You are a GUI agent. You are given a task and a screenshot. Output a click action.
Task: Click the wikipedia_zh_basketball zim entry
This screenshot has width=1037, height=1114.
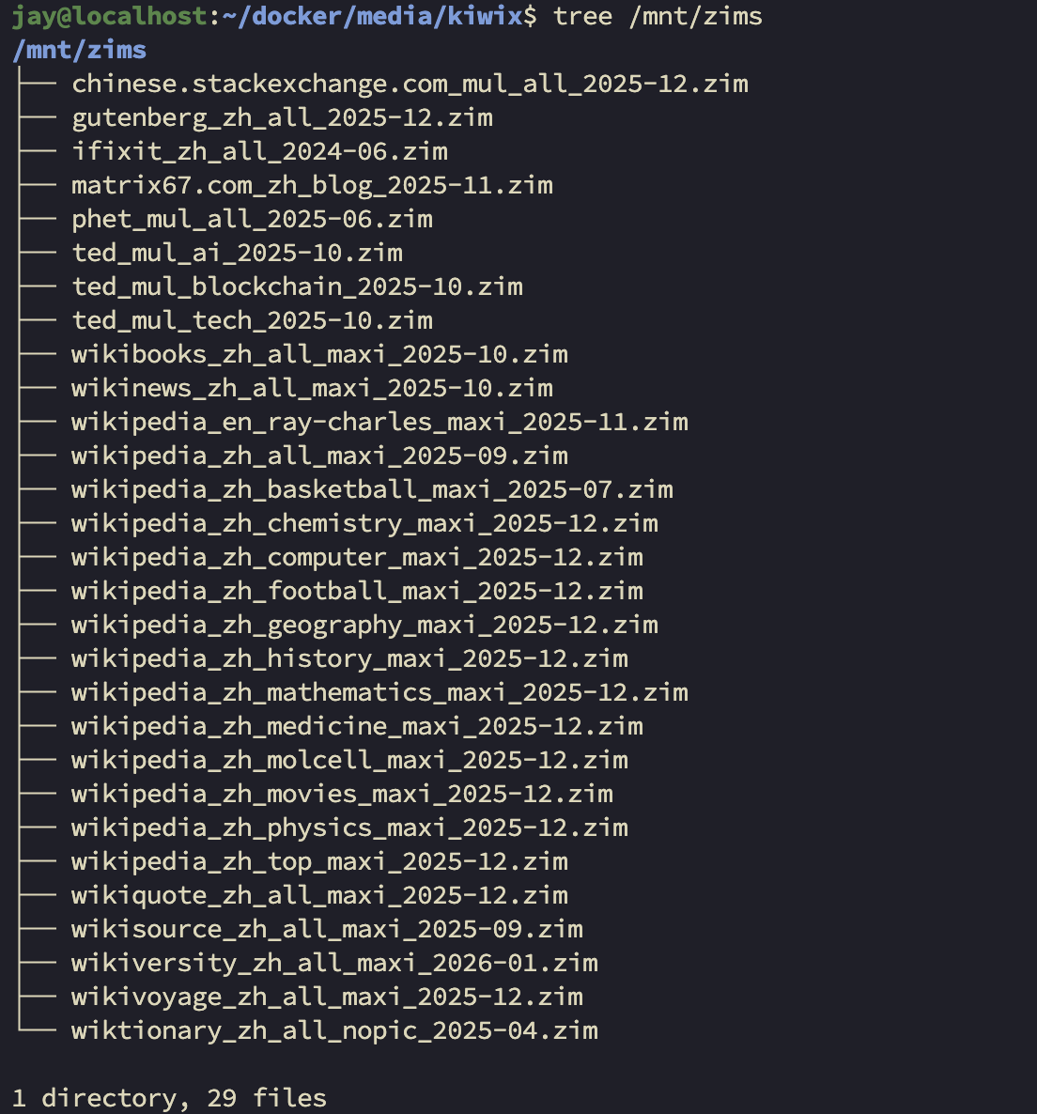click(372, 489)
